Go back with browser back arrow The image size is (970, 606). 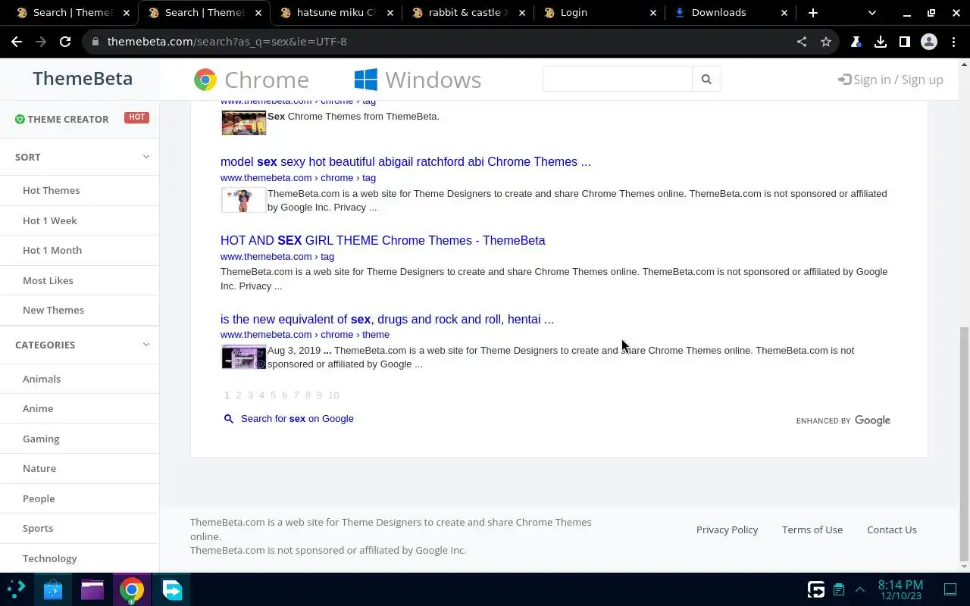click(17, 42)
